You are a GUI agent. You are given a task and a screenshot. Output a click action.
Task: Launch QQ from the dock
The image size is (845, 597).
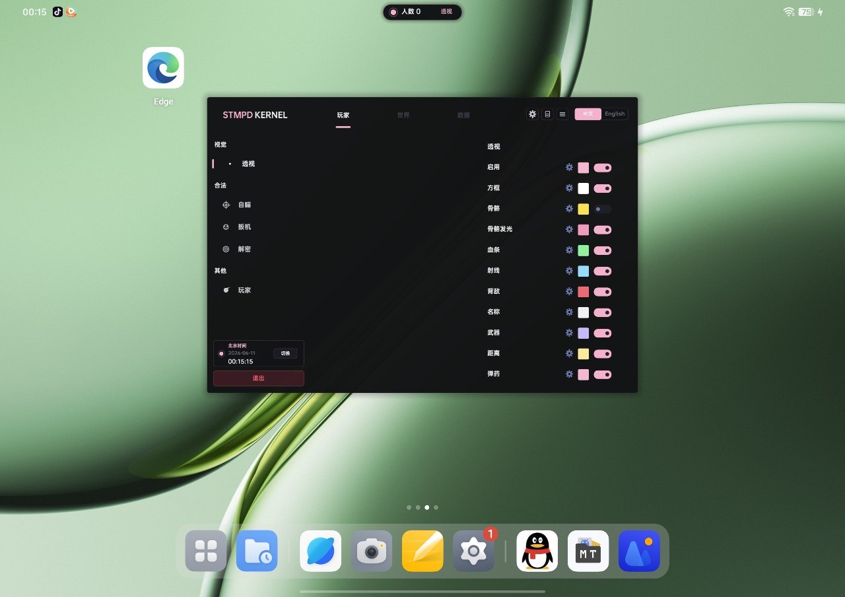[x=537, y=551]
